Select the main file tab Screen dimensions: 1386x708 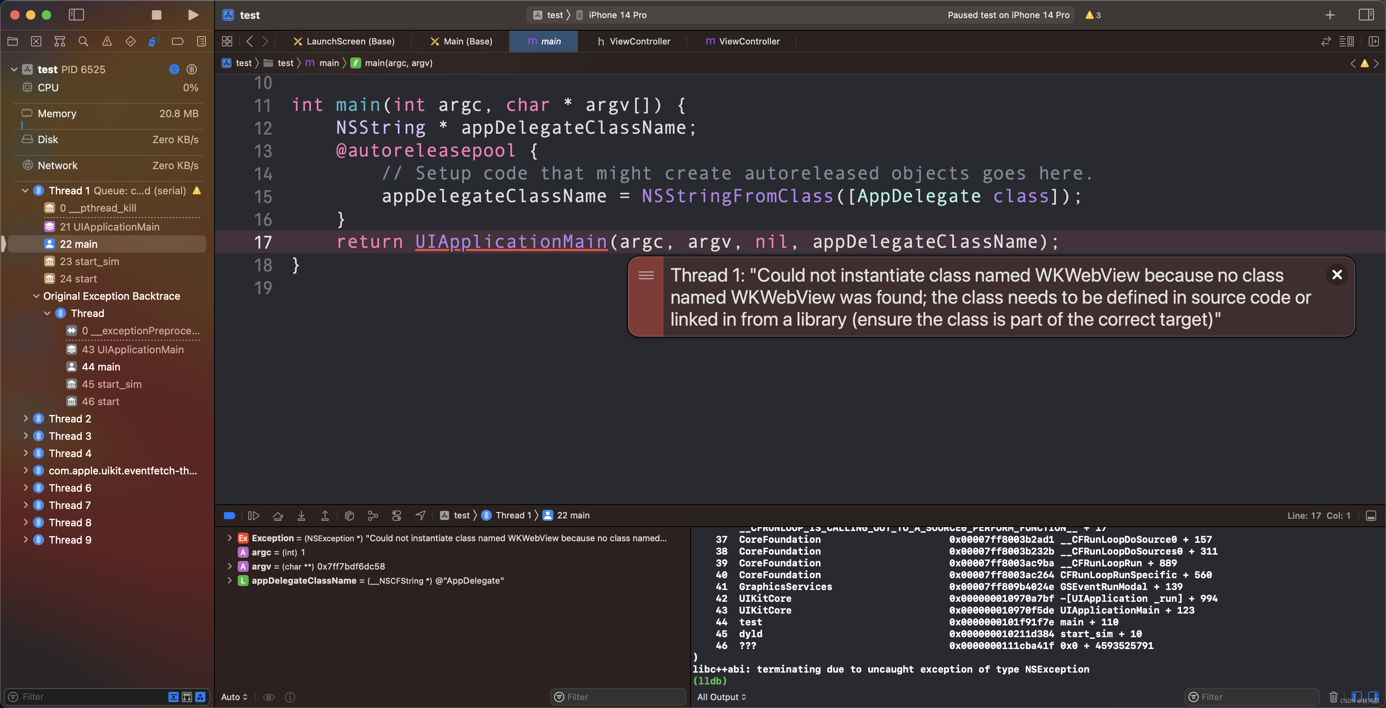tap(543, 41)
